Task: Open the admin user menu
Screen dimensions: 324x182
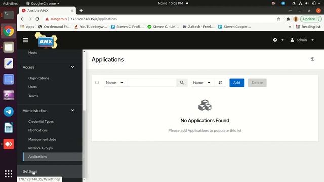Action: [302, 40]
